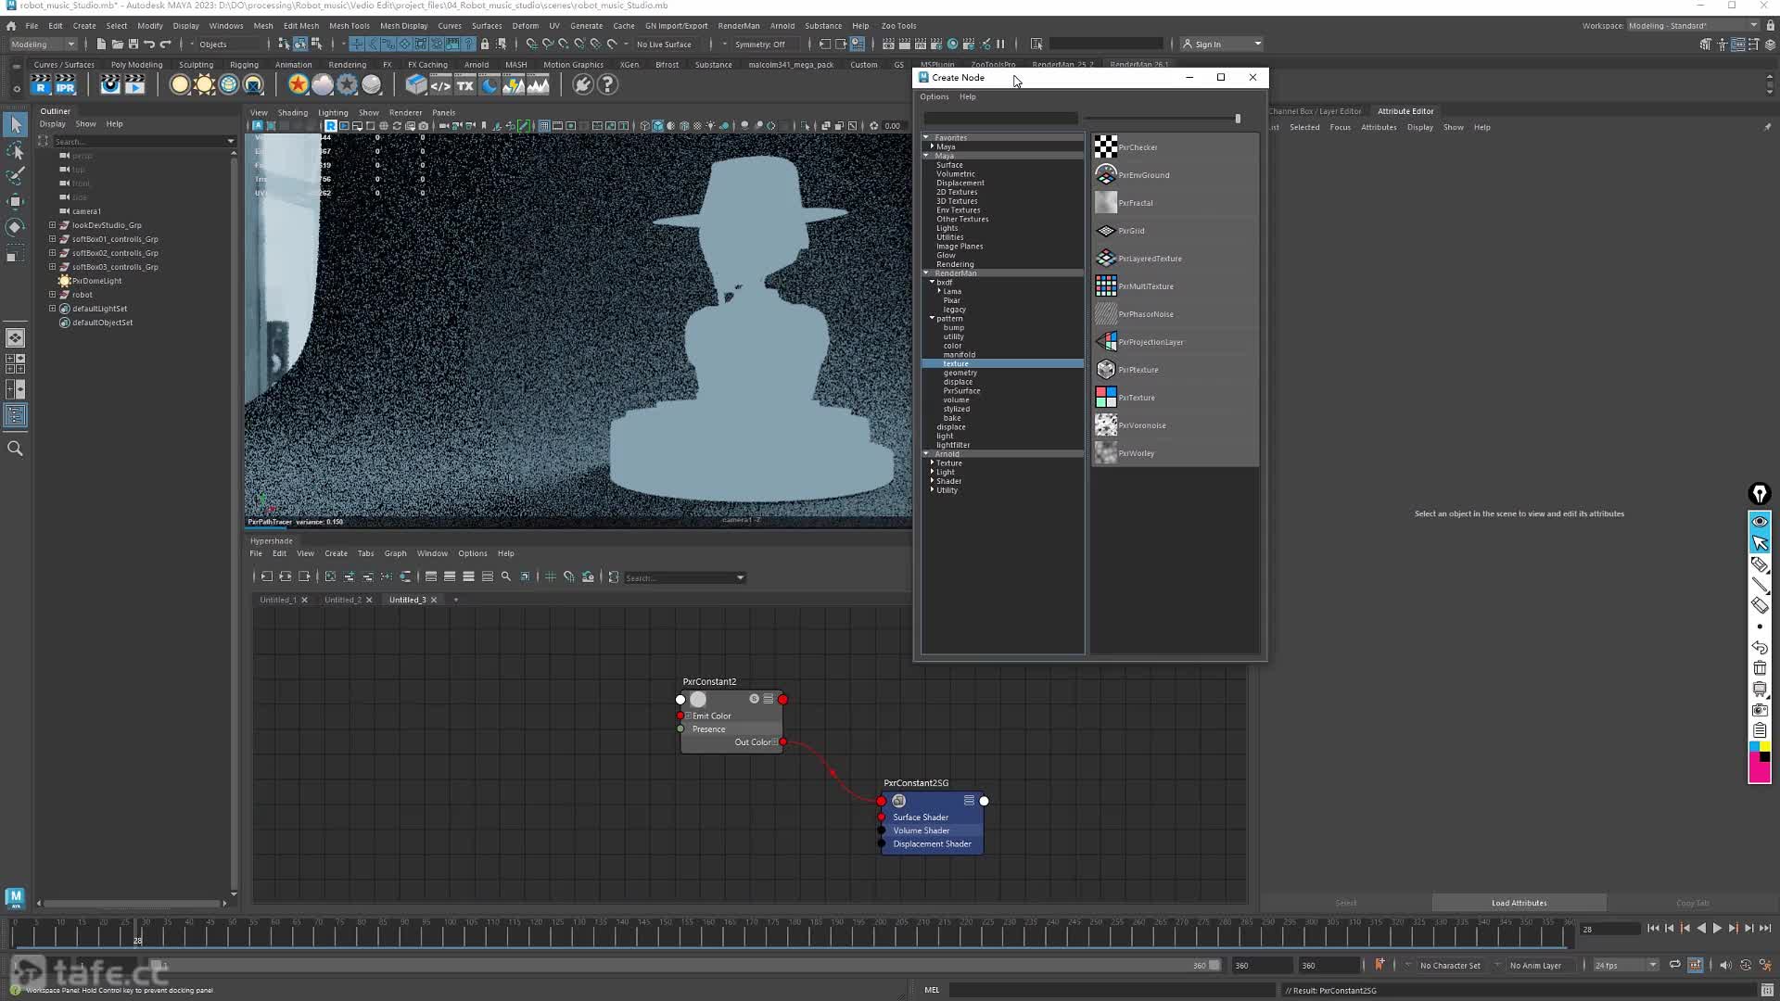
Task: Open the Options menu in Create Node window
Action: coord(934,96)
